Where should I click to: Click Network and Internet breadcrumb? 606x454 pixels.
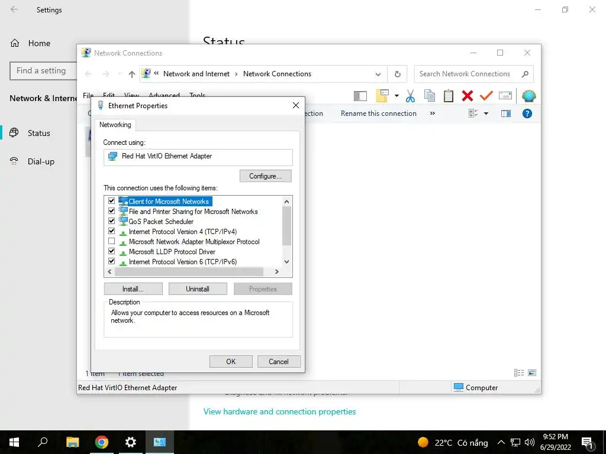pos(196,74)
